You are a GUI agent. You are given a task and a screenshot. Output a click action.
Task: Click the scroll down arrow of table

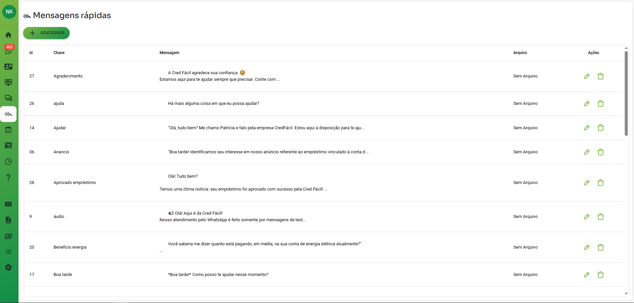coord(626,293)
